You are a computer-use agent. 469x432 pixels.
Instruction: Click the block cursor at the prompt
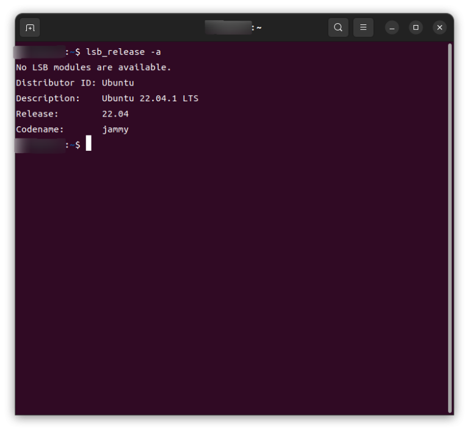point(89,144)
